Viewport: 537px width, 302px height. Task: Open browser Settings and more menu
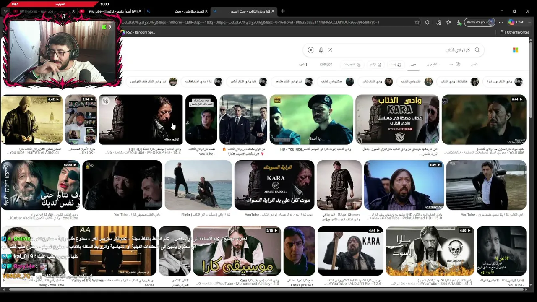(x=501, y=22)
